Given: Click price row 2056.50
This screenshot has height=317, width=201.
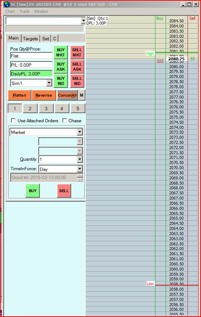Looking at the screenshot, I should click(177, 305).
